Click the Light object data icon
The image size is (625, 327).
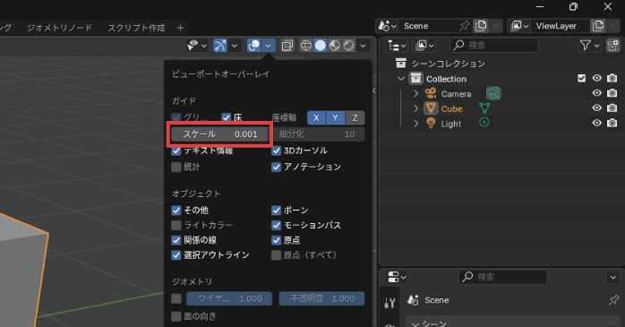point(484,123)
